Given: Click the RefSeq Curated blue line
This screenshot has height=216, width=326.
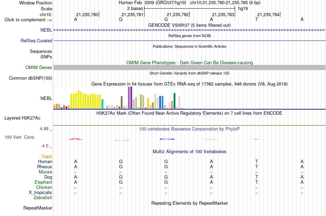Looking at the screenshot, I should pyautogui.click(x=189, y=41).
